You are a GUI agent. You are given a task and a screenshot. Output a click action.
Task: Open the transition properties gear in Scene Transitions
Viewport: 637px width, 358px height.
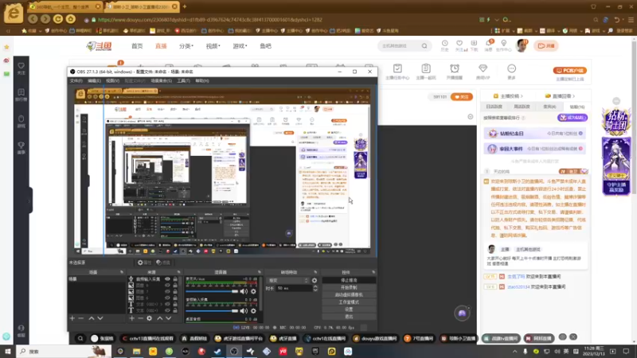(x=314, y=281)
